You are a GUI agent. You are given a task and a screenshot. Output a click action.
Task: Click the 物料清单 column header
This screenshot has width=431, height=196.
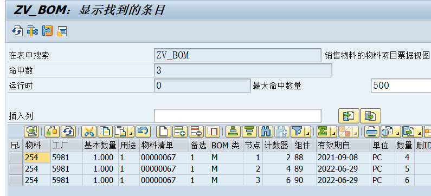point(164,146)
